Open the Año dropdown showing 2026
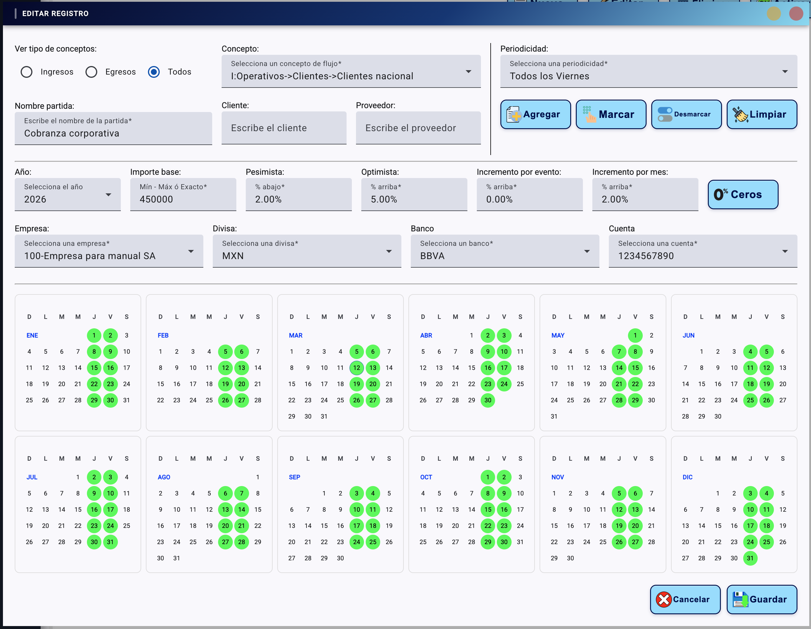 pos(67,195)
